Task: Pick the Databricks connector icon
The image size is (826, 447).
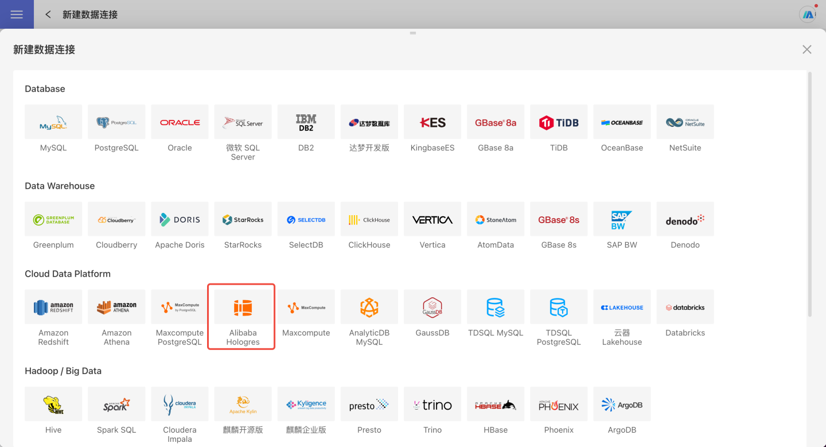Action: [685, 308]
